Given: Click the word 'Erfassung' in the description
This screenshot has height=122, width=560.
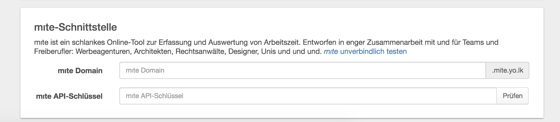Looking at the screenshot, I should click(x=175, y=42).
